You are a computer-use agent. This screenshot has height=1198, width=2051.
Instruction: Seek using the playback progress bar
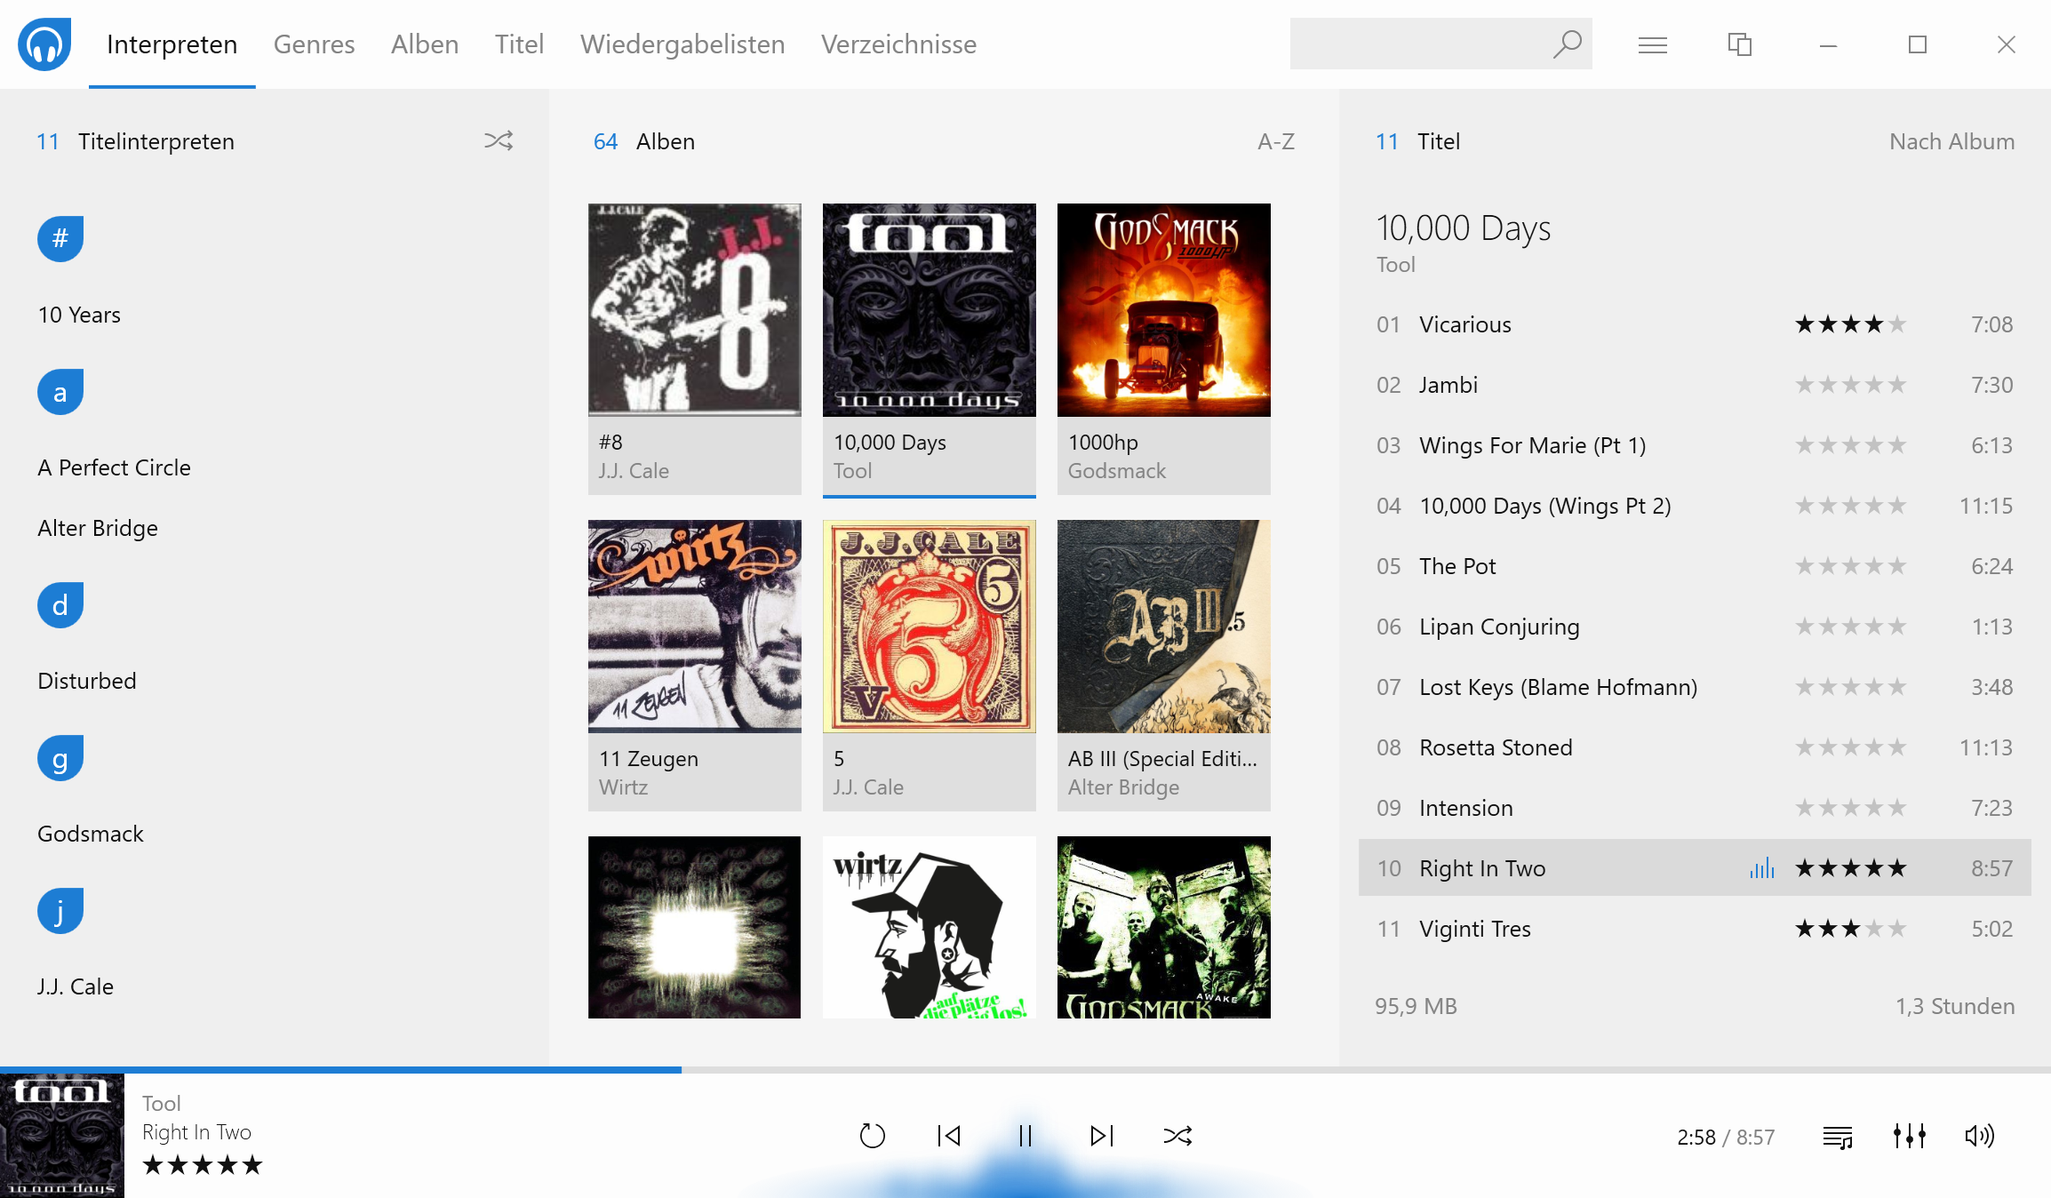[x=1025, y=1069]
